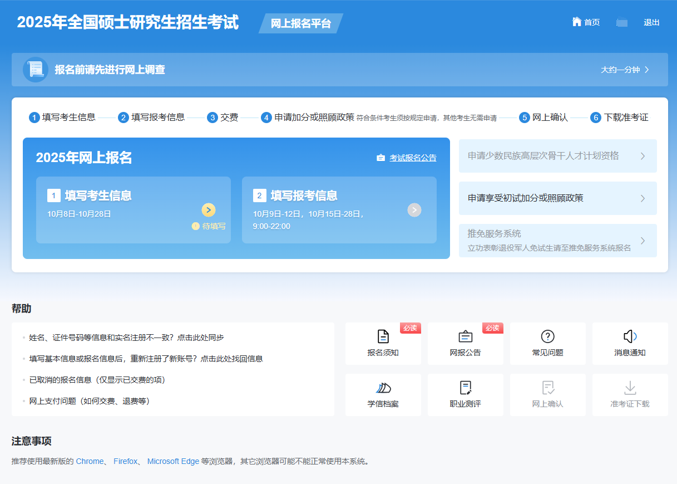Click the yellow arrow on 填写考生信息 card
This screenshot has width=677, height=484.
coord(209,210)
